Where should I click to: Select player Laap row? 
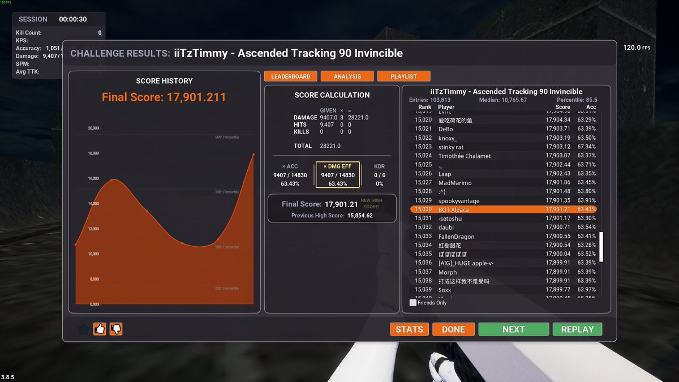pyautogui.click(x=504, y=174)
